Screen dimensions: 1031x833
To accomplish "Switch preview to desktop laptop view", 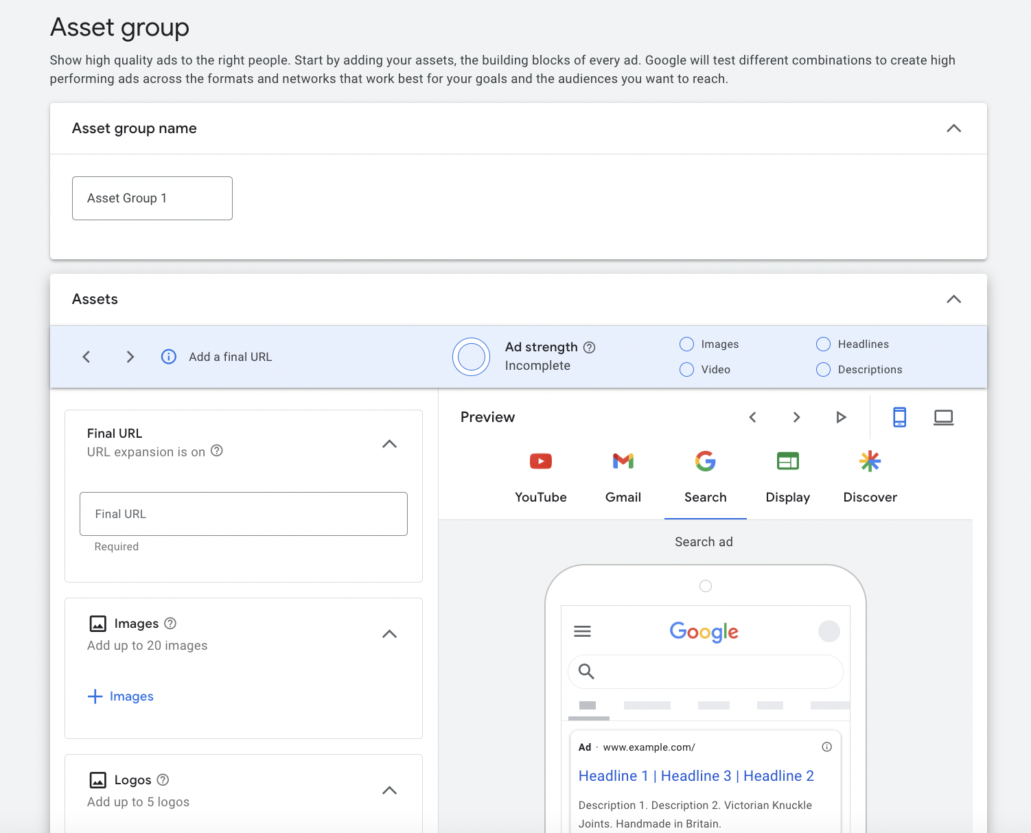I will pos(943,417).
